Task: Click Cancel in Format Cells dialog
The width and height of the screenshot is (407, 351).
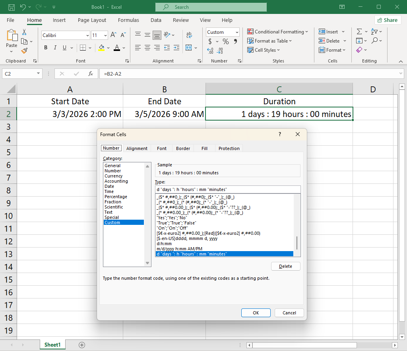Action: pos(289,313)
